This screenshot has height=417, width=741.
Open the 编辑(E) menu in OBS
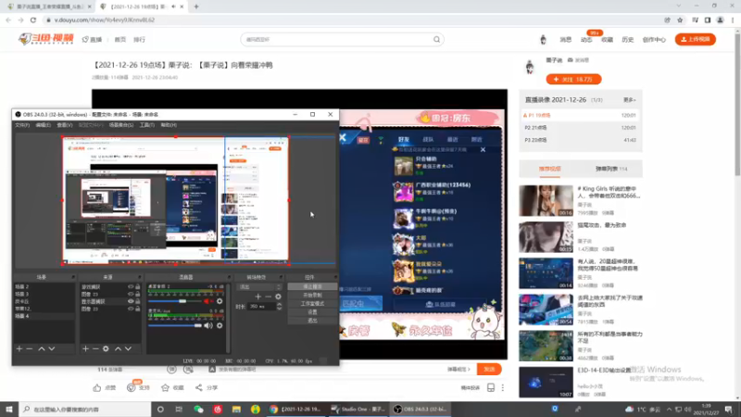coord(43,125)
